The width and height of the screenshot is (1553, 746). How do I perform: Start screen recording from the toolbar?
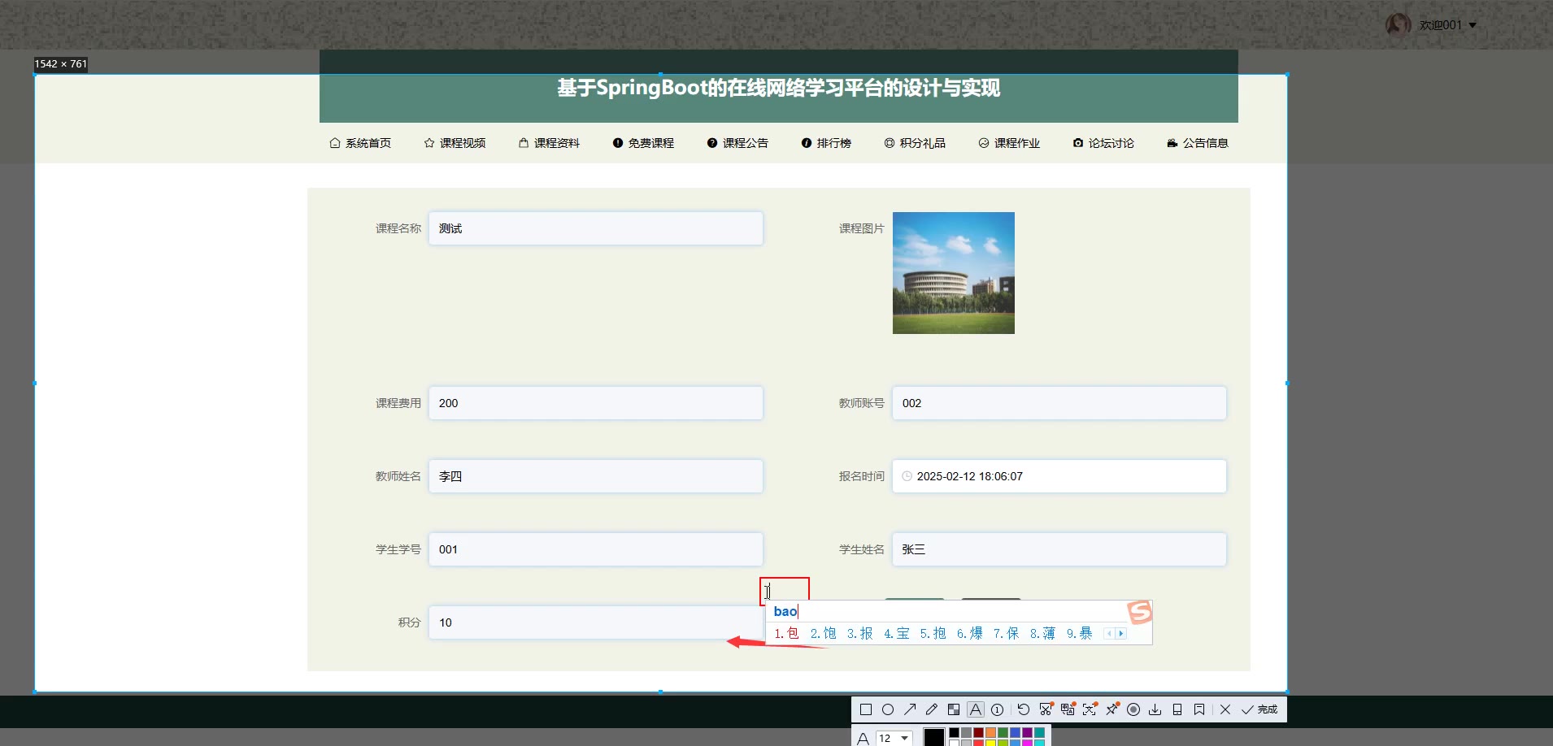coord(1133,709)
